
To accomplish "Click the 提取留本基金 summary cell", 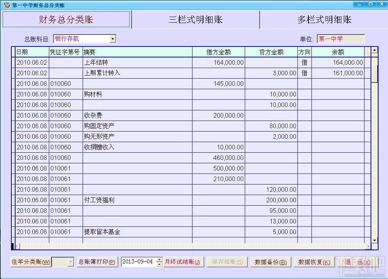I will tap(138, 232).
